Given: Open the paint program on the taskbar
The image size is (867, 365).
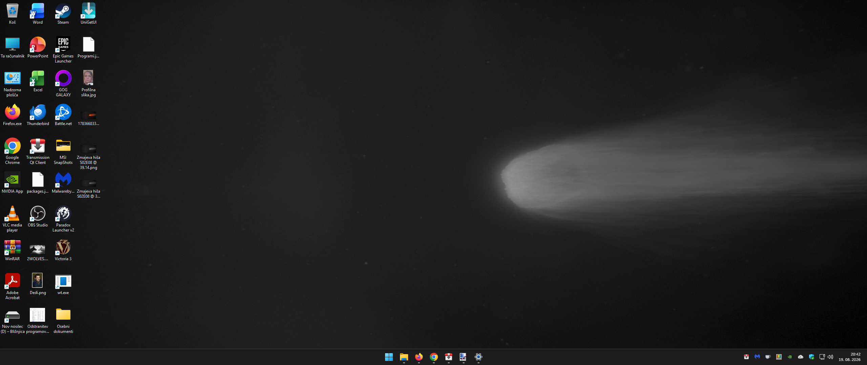Looking at the screenshot, I should tap(463, 357).
